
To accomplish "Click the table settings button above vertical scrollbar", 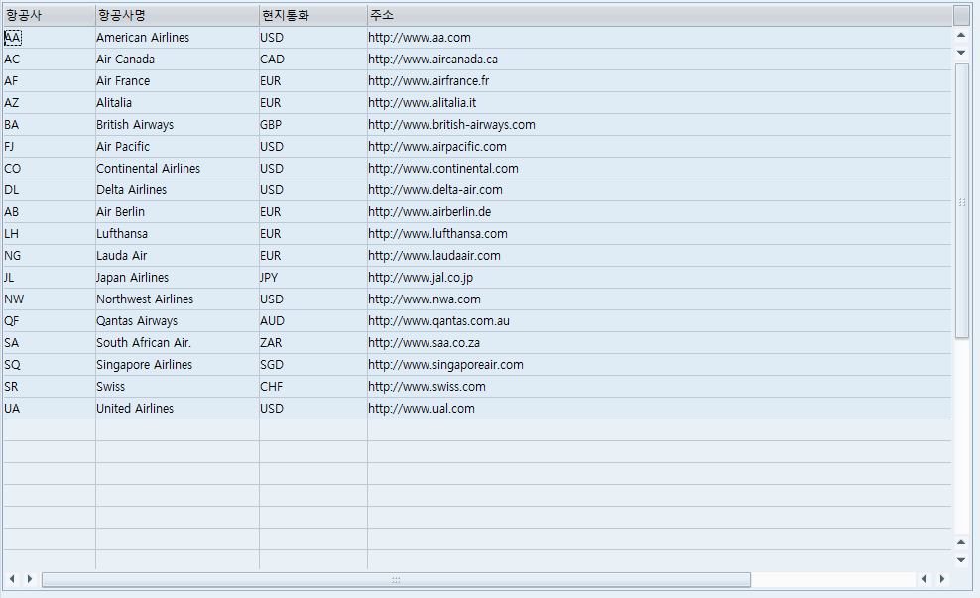I will [961, 15].
